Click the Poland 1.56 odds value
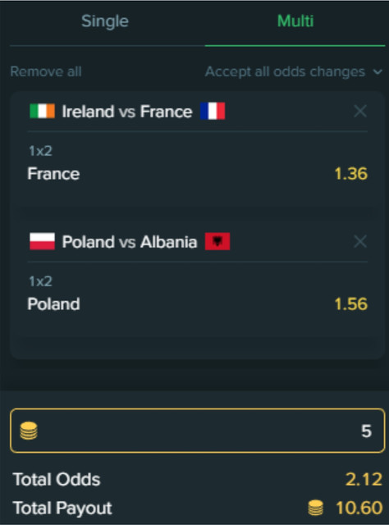Viewport: 389px width, 525px height. tap(350, 304)
